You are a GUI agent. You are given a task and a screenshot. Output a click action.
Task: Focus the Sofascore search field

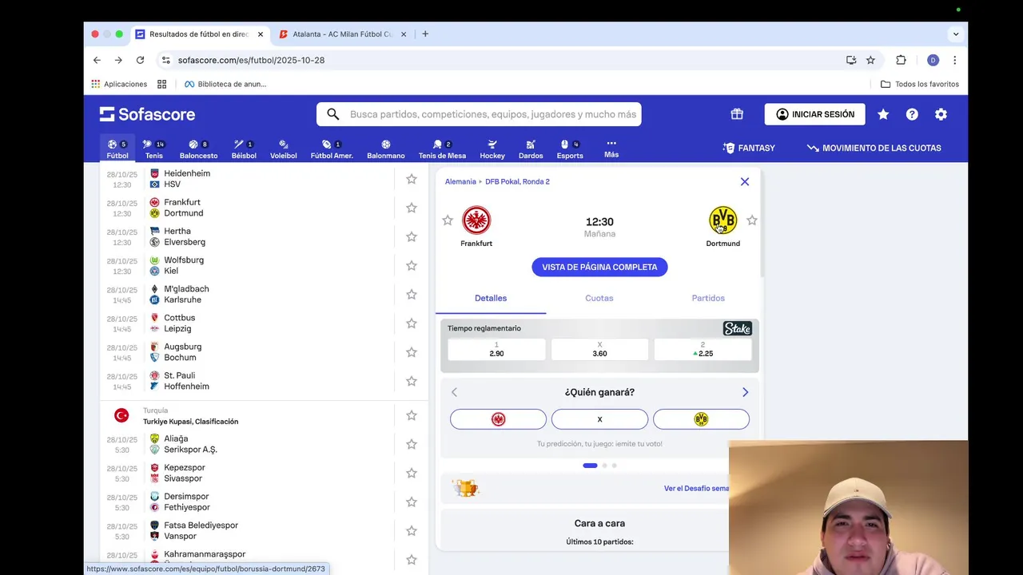(x=479, y=114)
